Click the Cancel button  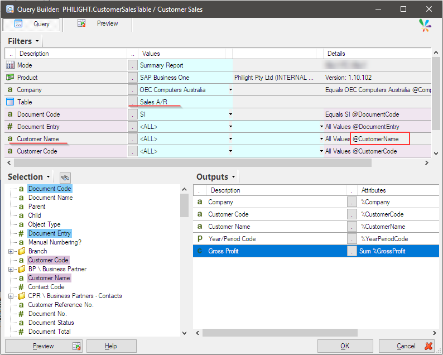point(407,346)
